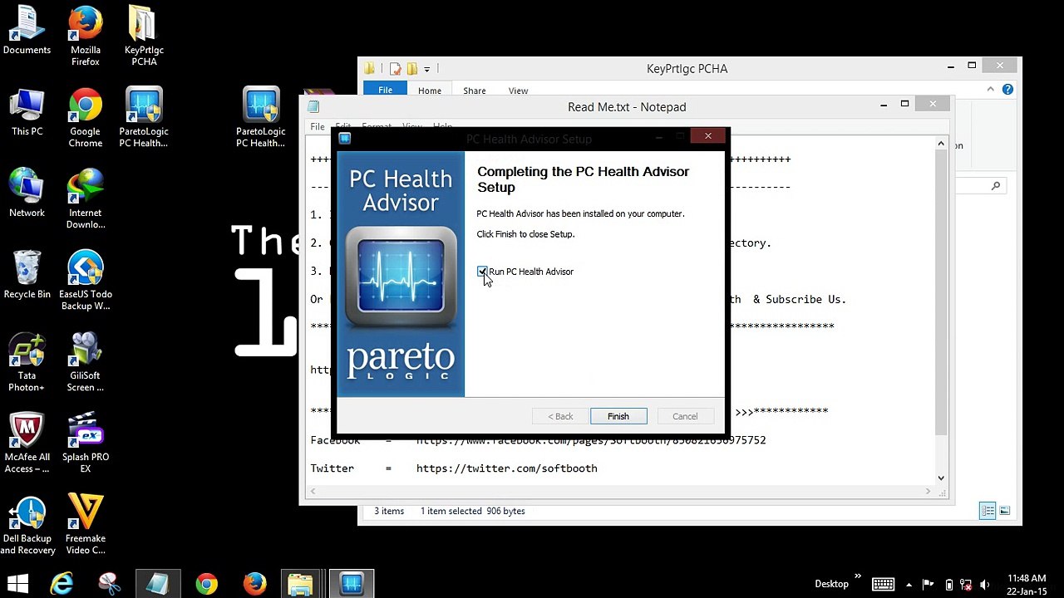1064x598 pixels.
Task: Open McAfee All Access shortcut
Action: [27, 444]
